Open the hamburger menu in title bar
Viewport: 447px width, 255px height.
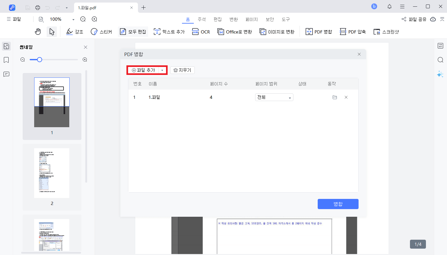coord(402,6)
